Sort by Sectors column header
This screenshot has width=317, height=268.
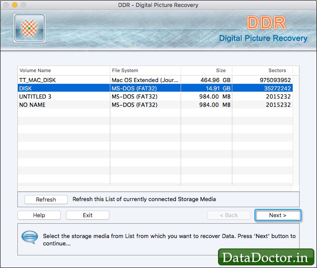tap(262, 70)
